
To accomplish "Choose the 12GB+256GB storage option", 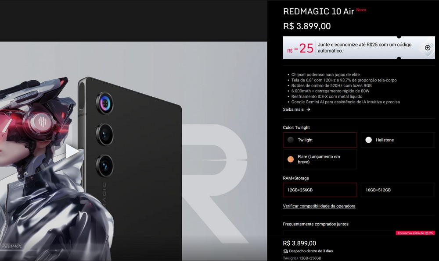I will [320, 190].
